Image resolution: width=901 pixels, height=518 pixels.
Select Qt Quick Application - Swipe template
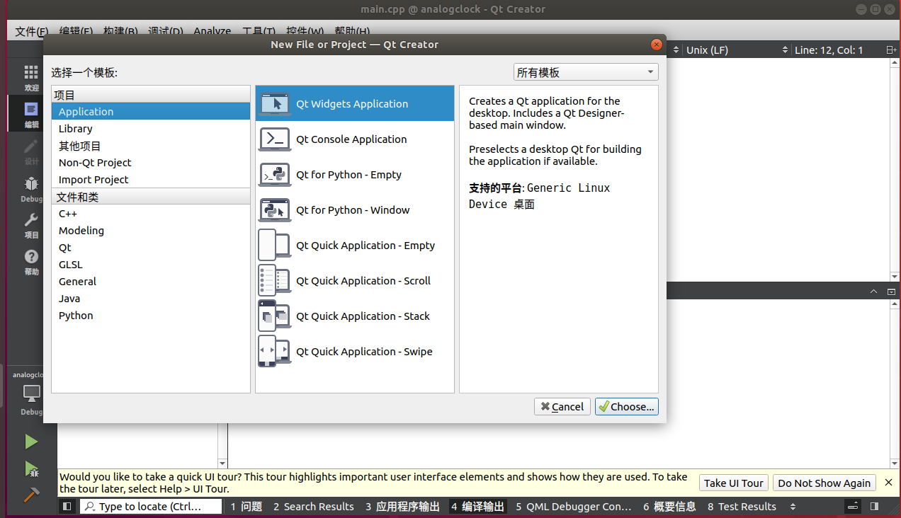pos(355,352)
